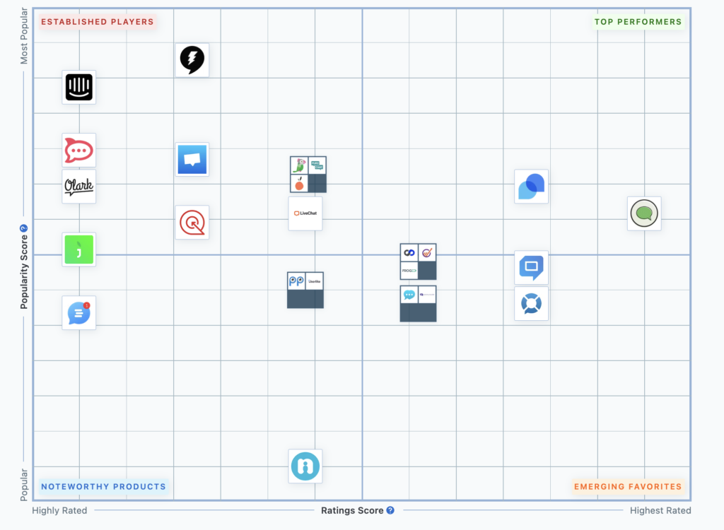This screenshot has width=724, height=530.
Task: Click the infinity loop logo in cluster
Action: [409, 252]
